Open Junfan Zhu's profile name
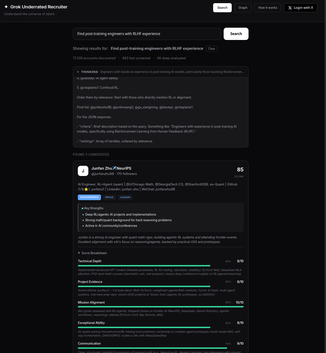 pos(111,168)
